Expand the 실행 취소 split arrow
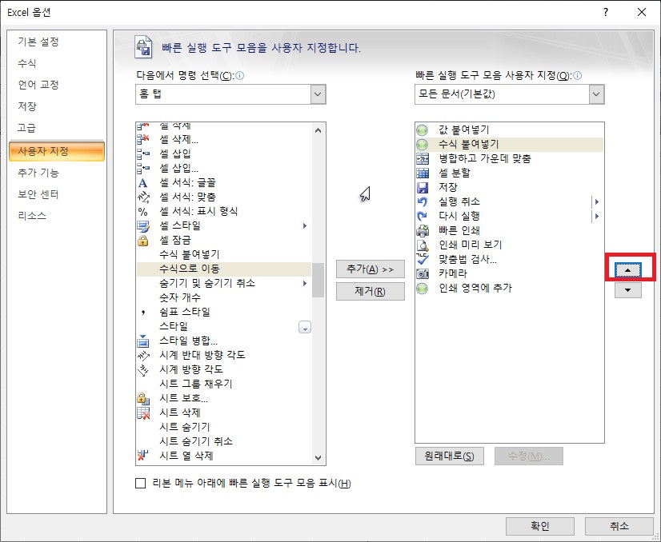Screen dimensions: 661x542 [597, 201]
